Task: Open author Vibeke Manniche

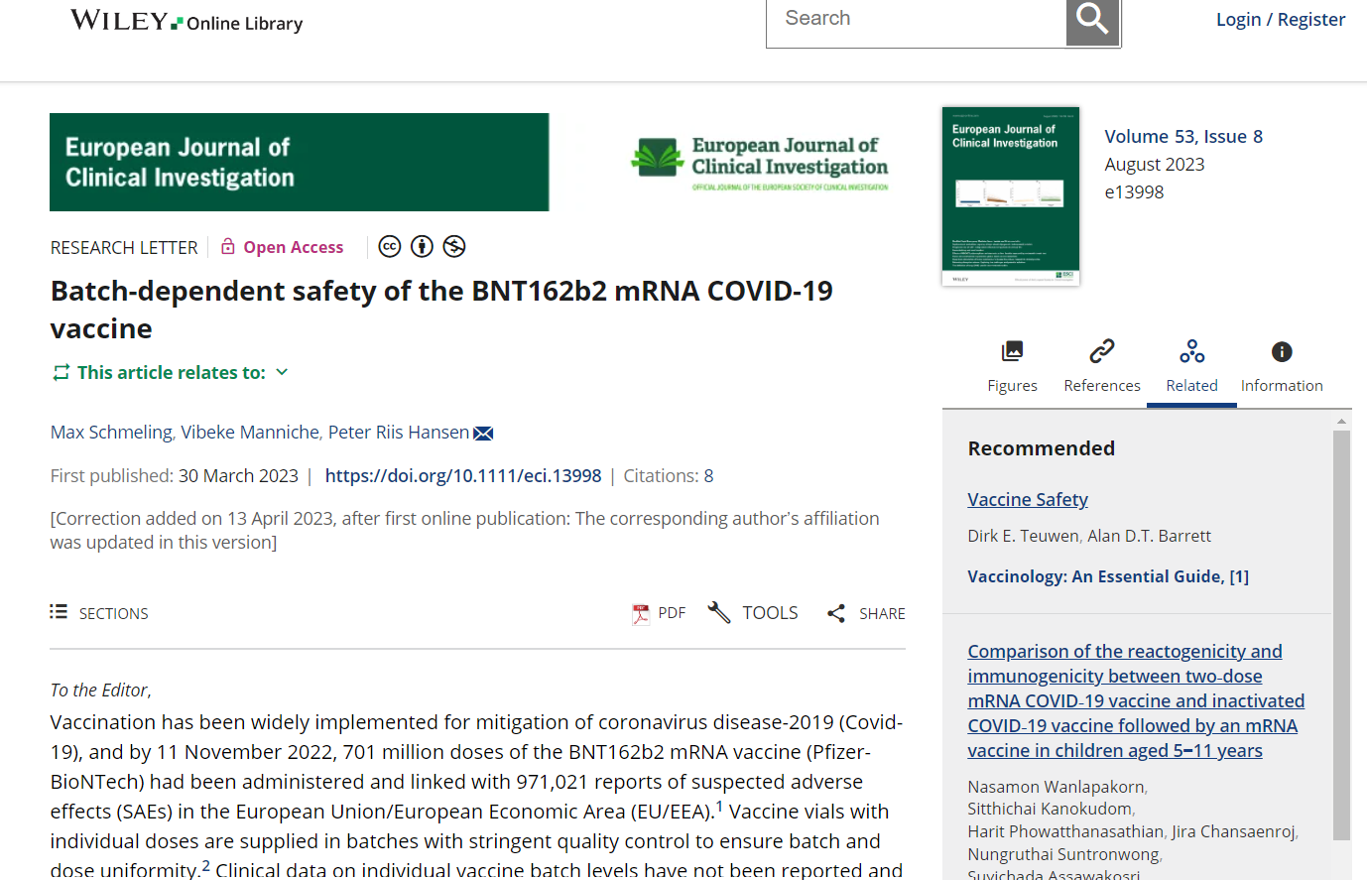Action: point(250,433)
